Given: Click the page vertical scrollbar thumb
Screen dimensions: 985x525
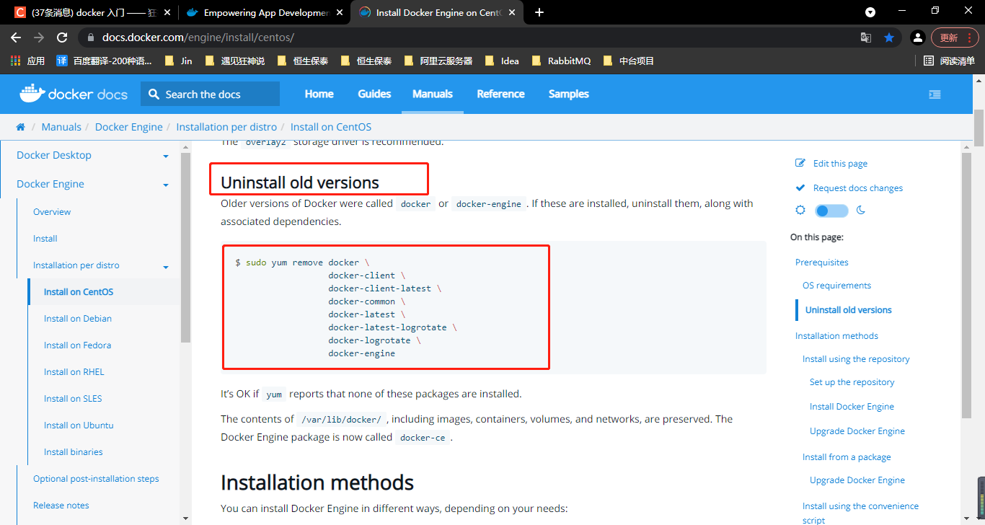Looking at the screenshot, I should click(x=979, y=128).
